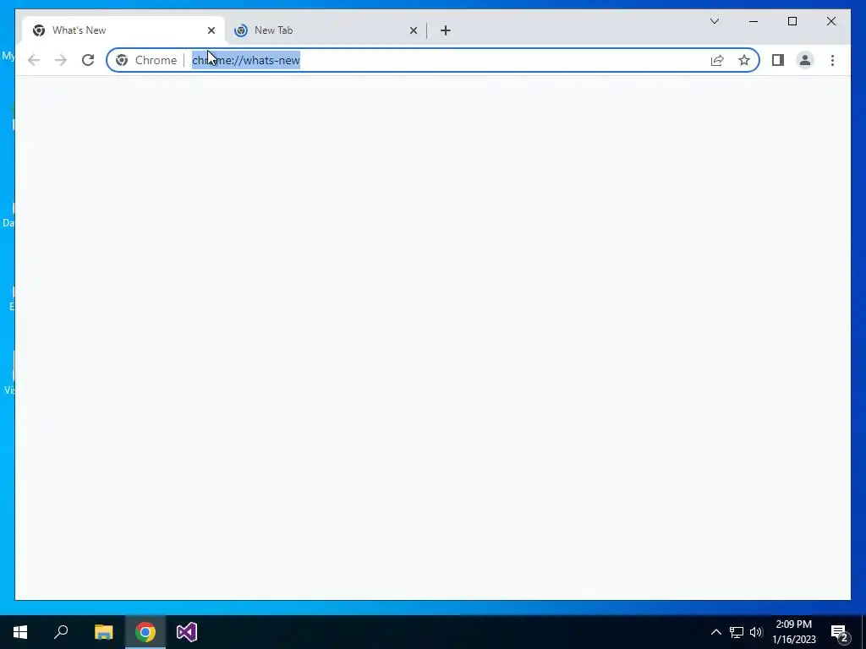
Task: Expand the tab search chevron
Action: pyautogui.click(x=714, y=21)
